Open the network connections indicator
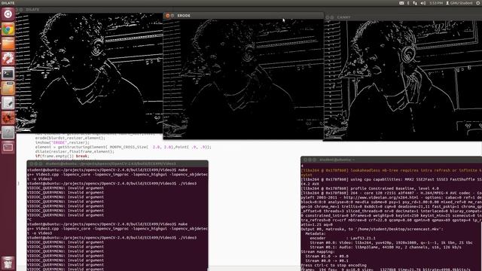 click(415, 3)
